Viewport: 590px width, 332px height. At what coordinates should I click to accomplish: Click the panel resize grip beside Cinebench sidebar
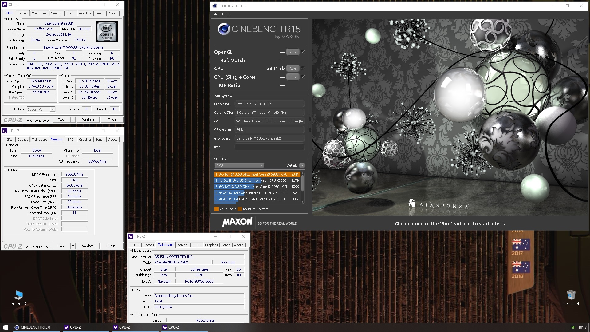pyautogui.click(x=310, y=124)
